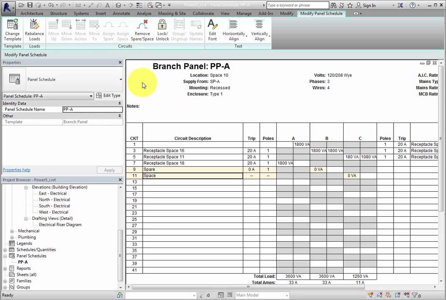Click the Panel Schedule Name field
This screenshot has width=446, height=300.
pyautogui.click(x=92, y=110)
